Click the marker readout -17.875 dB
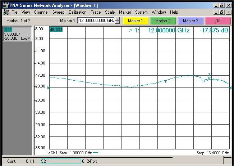Screen dimensions: 234x166 (x=214, y=31)
